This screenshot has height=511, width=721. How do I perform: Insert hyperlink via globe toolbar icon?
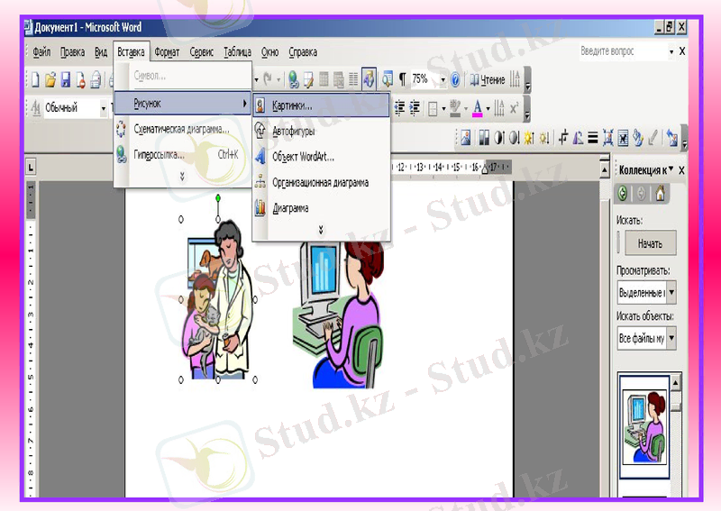tap(293, 80)
